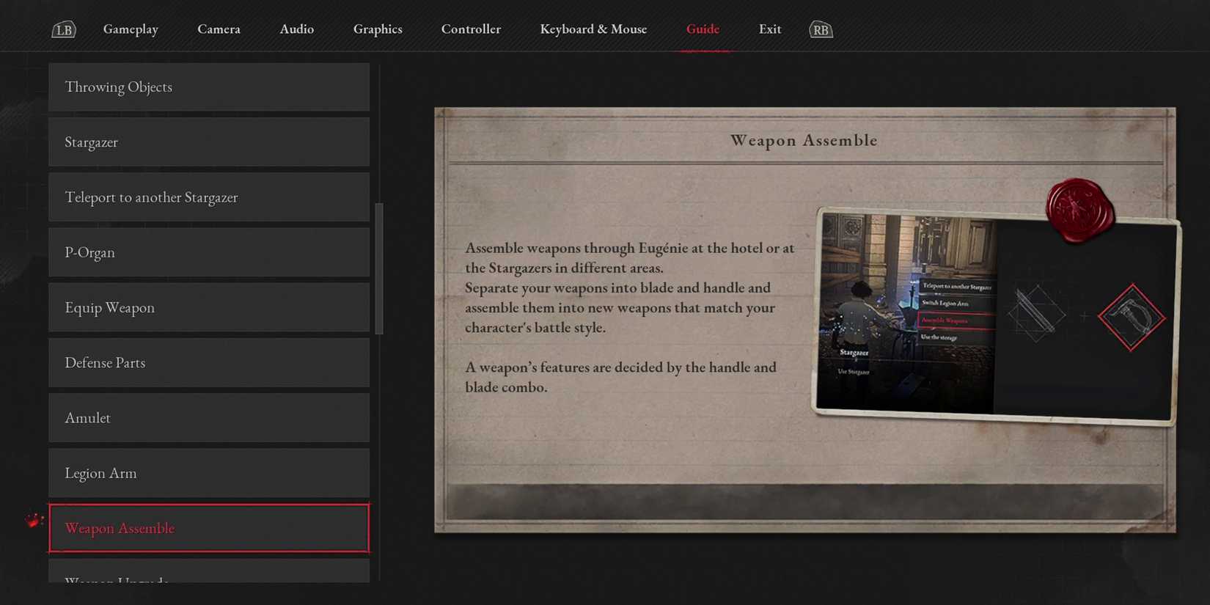Open the Audio settings tab
Screen dimensions: 1210x605
coord(296,29)
